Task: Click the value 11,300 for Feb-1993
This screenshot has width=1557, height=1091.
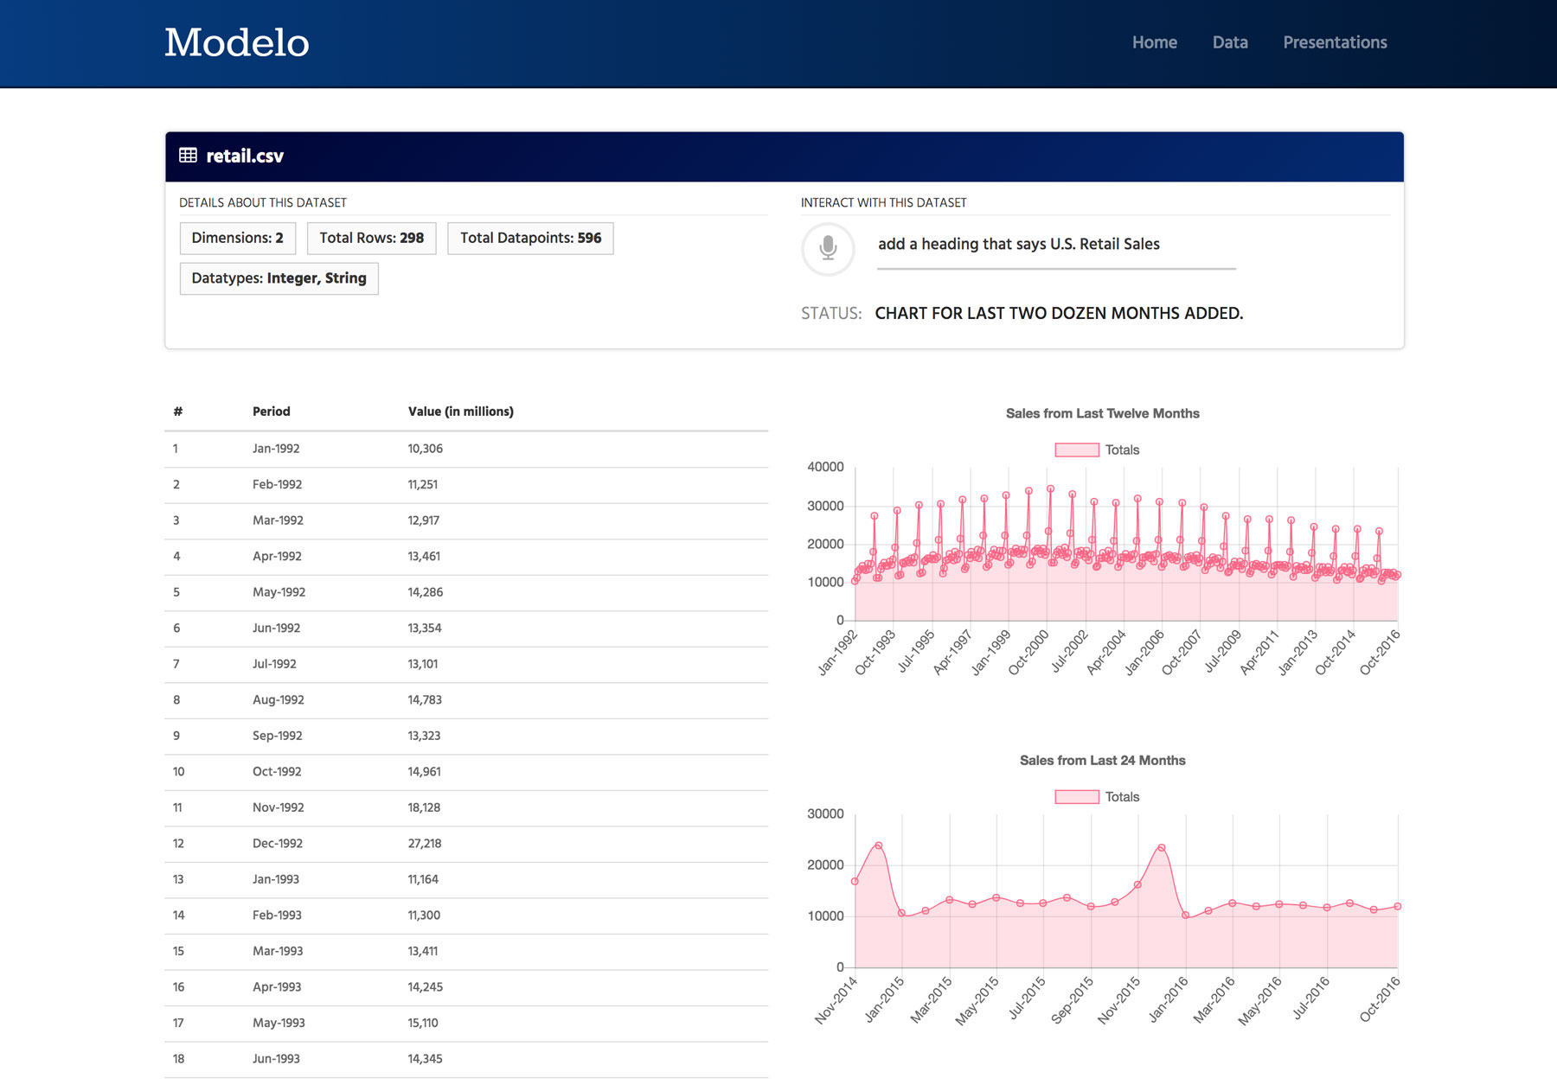Action: (x=424, y=915)
